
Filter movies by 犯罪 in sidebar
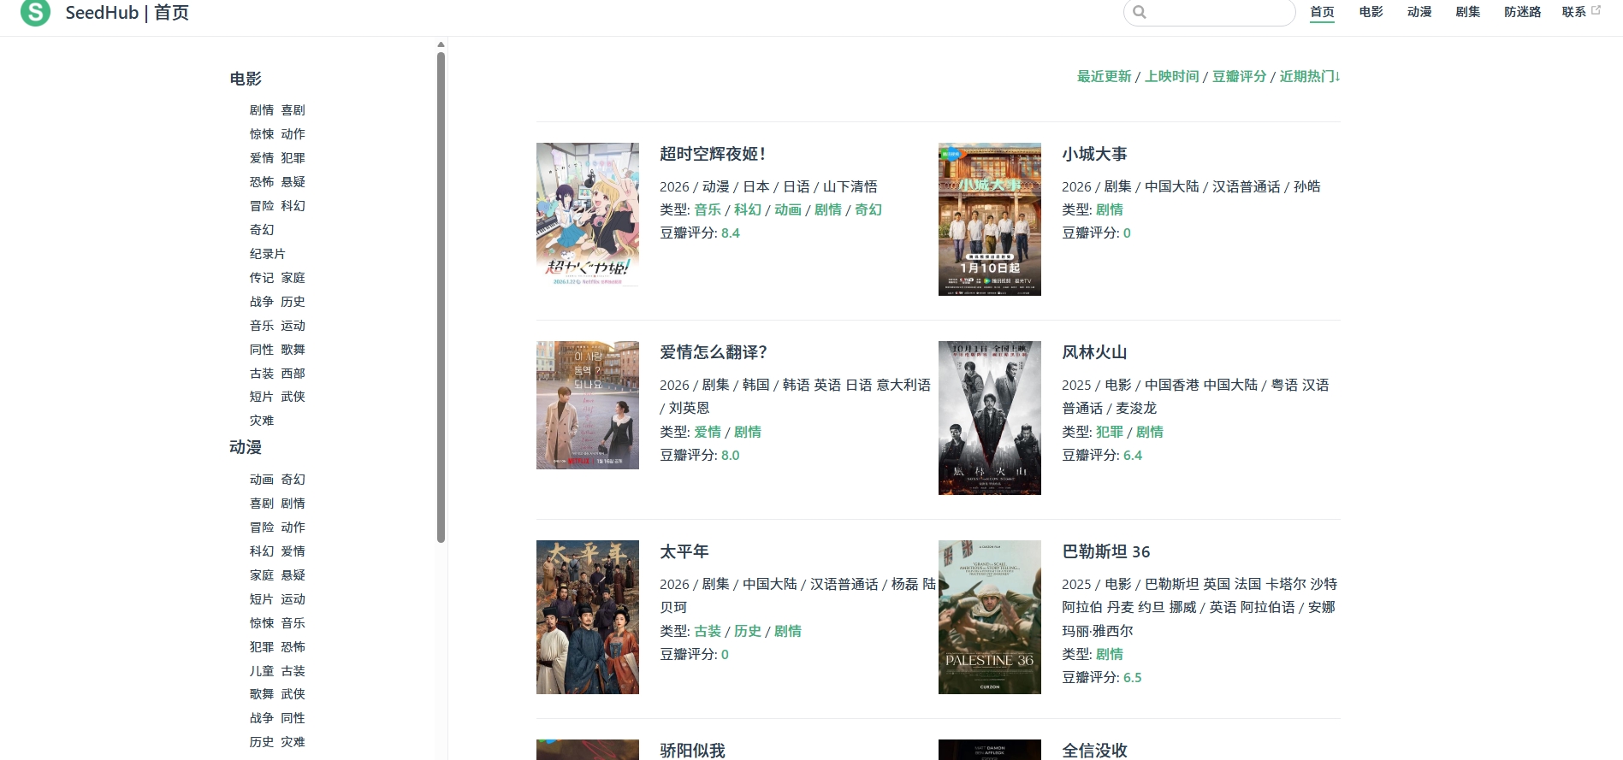tap(293, 158)
